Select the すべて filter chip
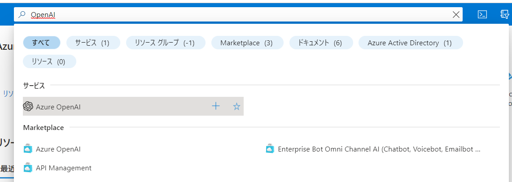The image size is (512, 182). [41, 43]
